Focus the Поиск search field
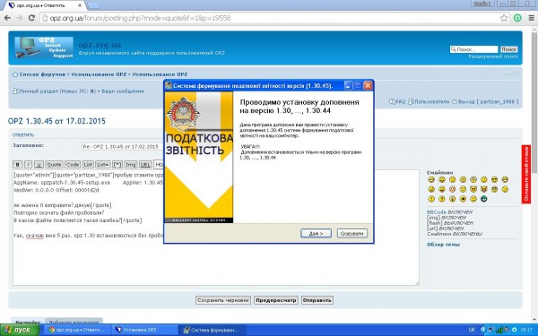The image size is (538, 336). [473, 49]
